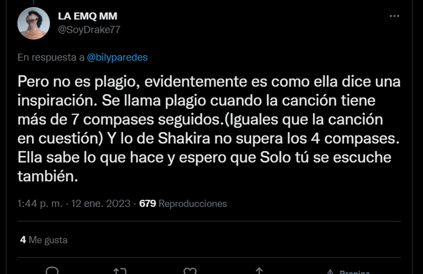Click the 12 ene. 2023 date
Screen dimensions: 423x274
coord(101,204)
